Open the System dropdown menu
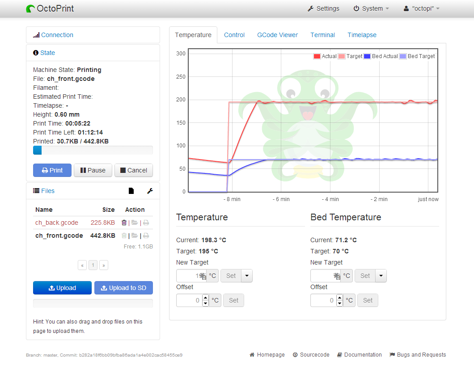 point(371,8)
